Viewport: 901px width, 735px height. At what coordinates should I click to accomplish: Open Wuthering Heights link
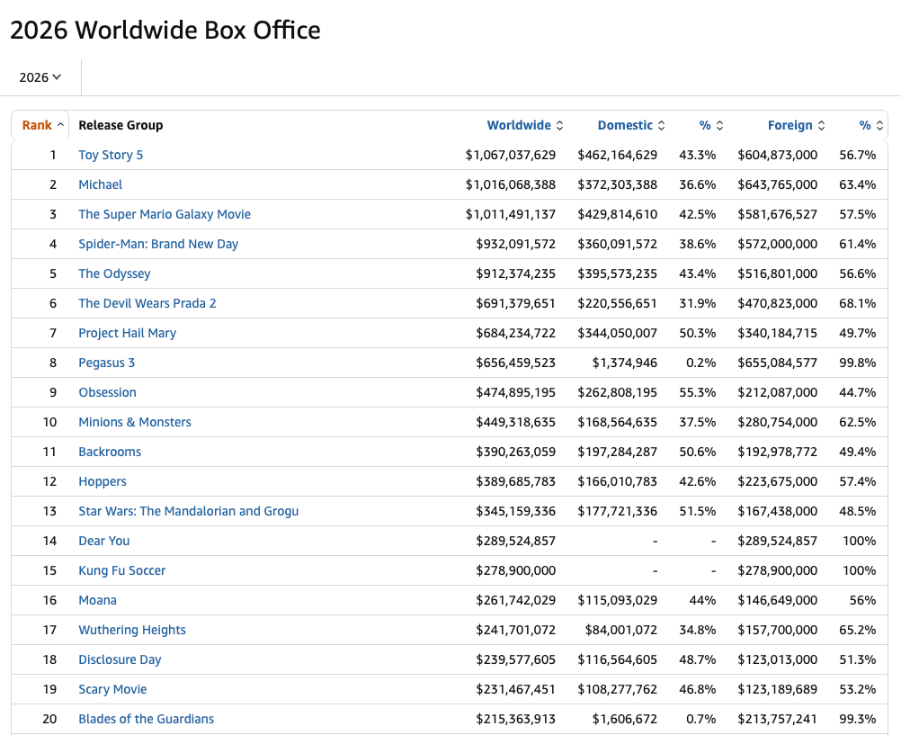[x=132, y=630]
